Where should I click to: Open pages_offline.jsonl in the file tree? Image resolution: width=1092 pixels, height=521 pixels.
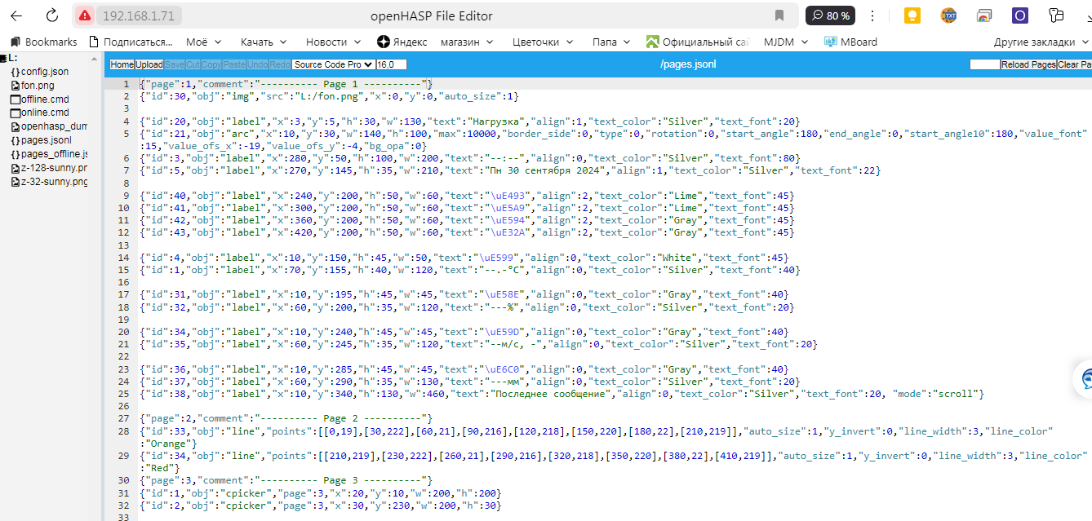54,154
